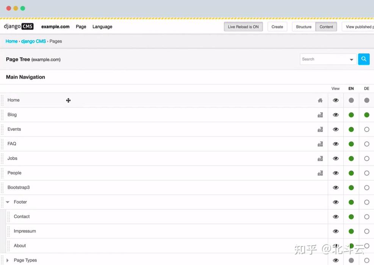Open the search filter dropdown arrow
Screen dimensions: 374x265
[x=351, y=60]
